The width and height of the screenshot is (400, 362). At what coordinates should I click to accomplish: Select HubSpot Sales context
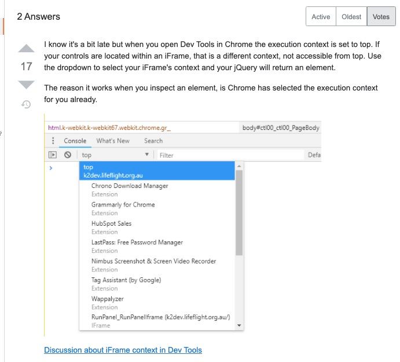coord(157,227)
